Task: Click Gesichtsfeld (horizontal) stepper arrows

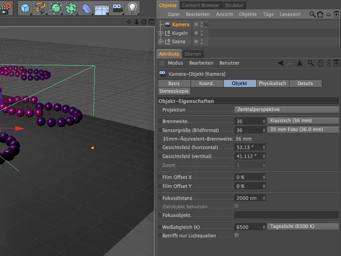Action: tap(264, 147)
